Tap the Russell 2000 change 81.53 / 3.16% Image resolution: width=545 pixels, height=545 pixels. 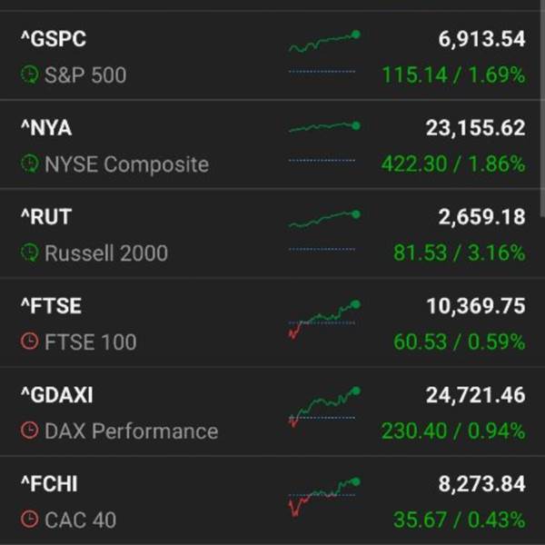(x=459, y=253)
